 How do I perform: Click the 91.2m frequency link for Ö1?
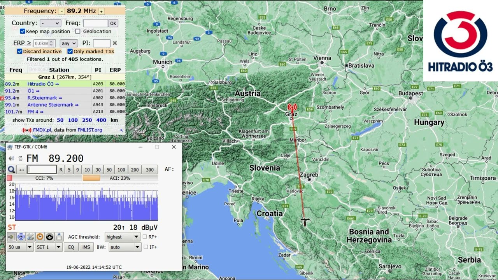coord(12,91)
